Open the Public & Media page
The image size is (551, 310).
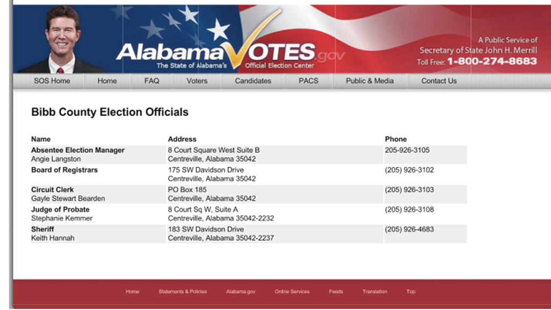369,81
